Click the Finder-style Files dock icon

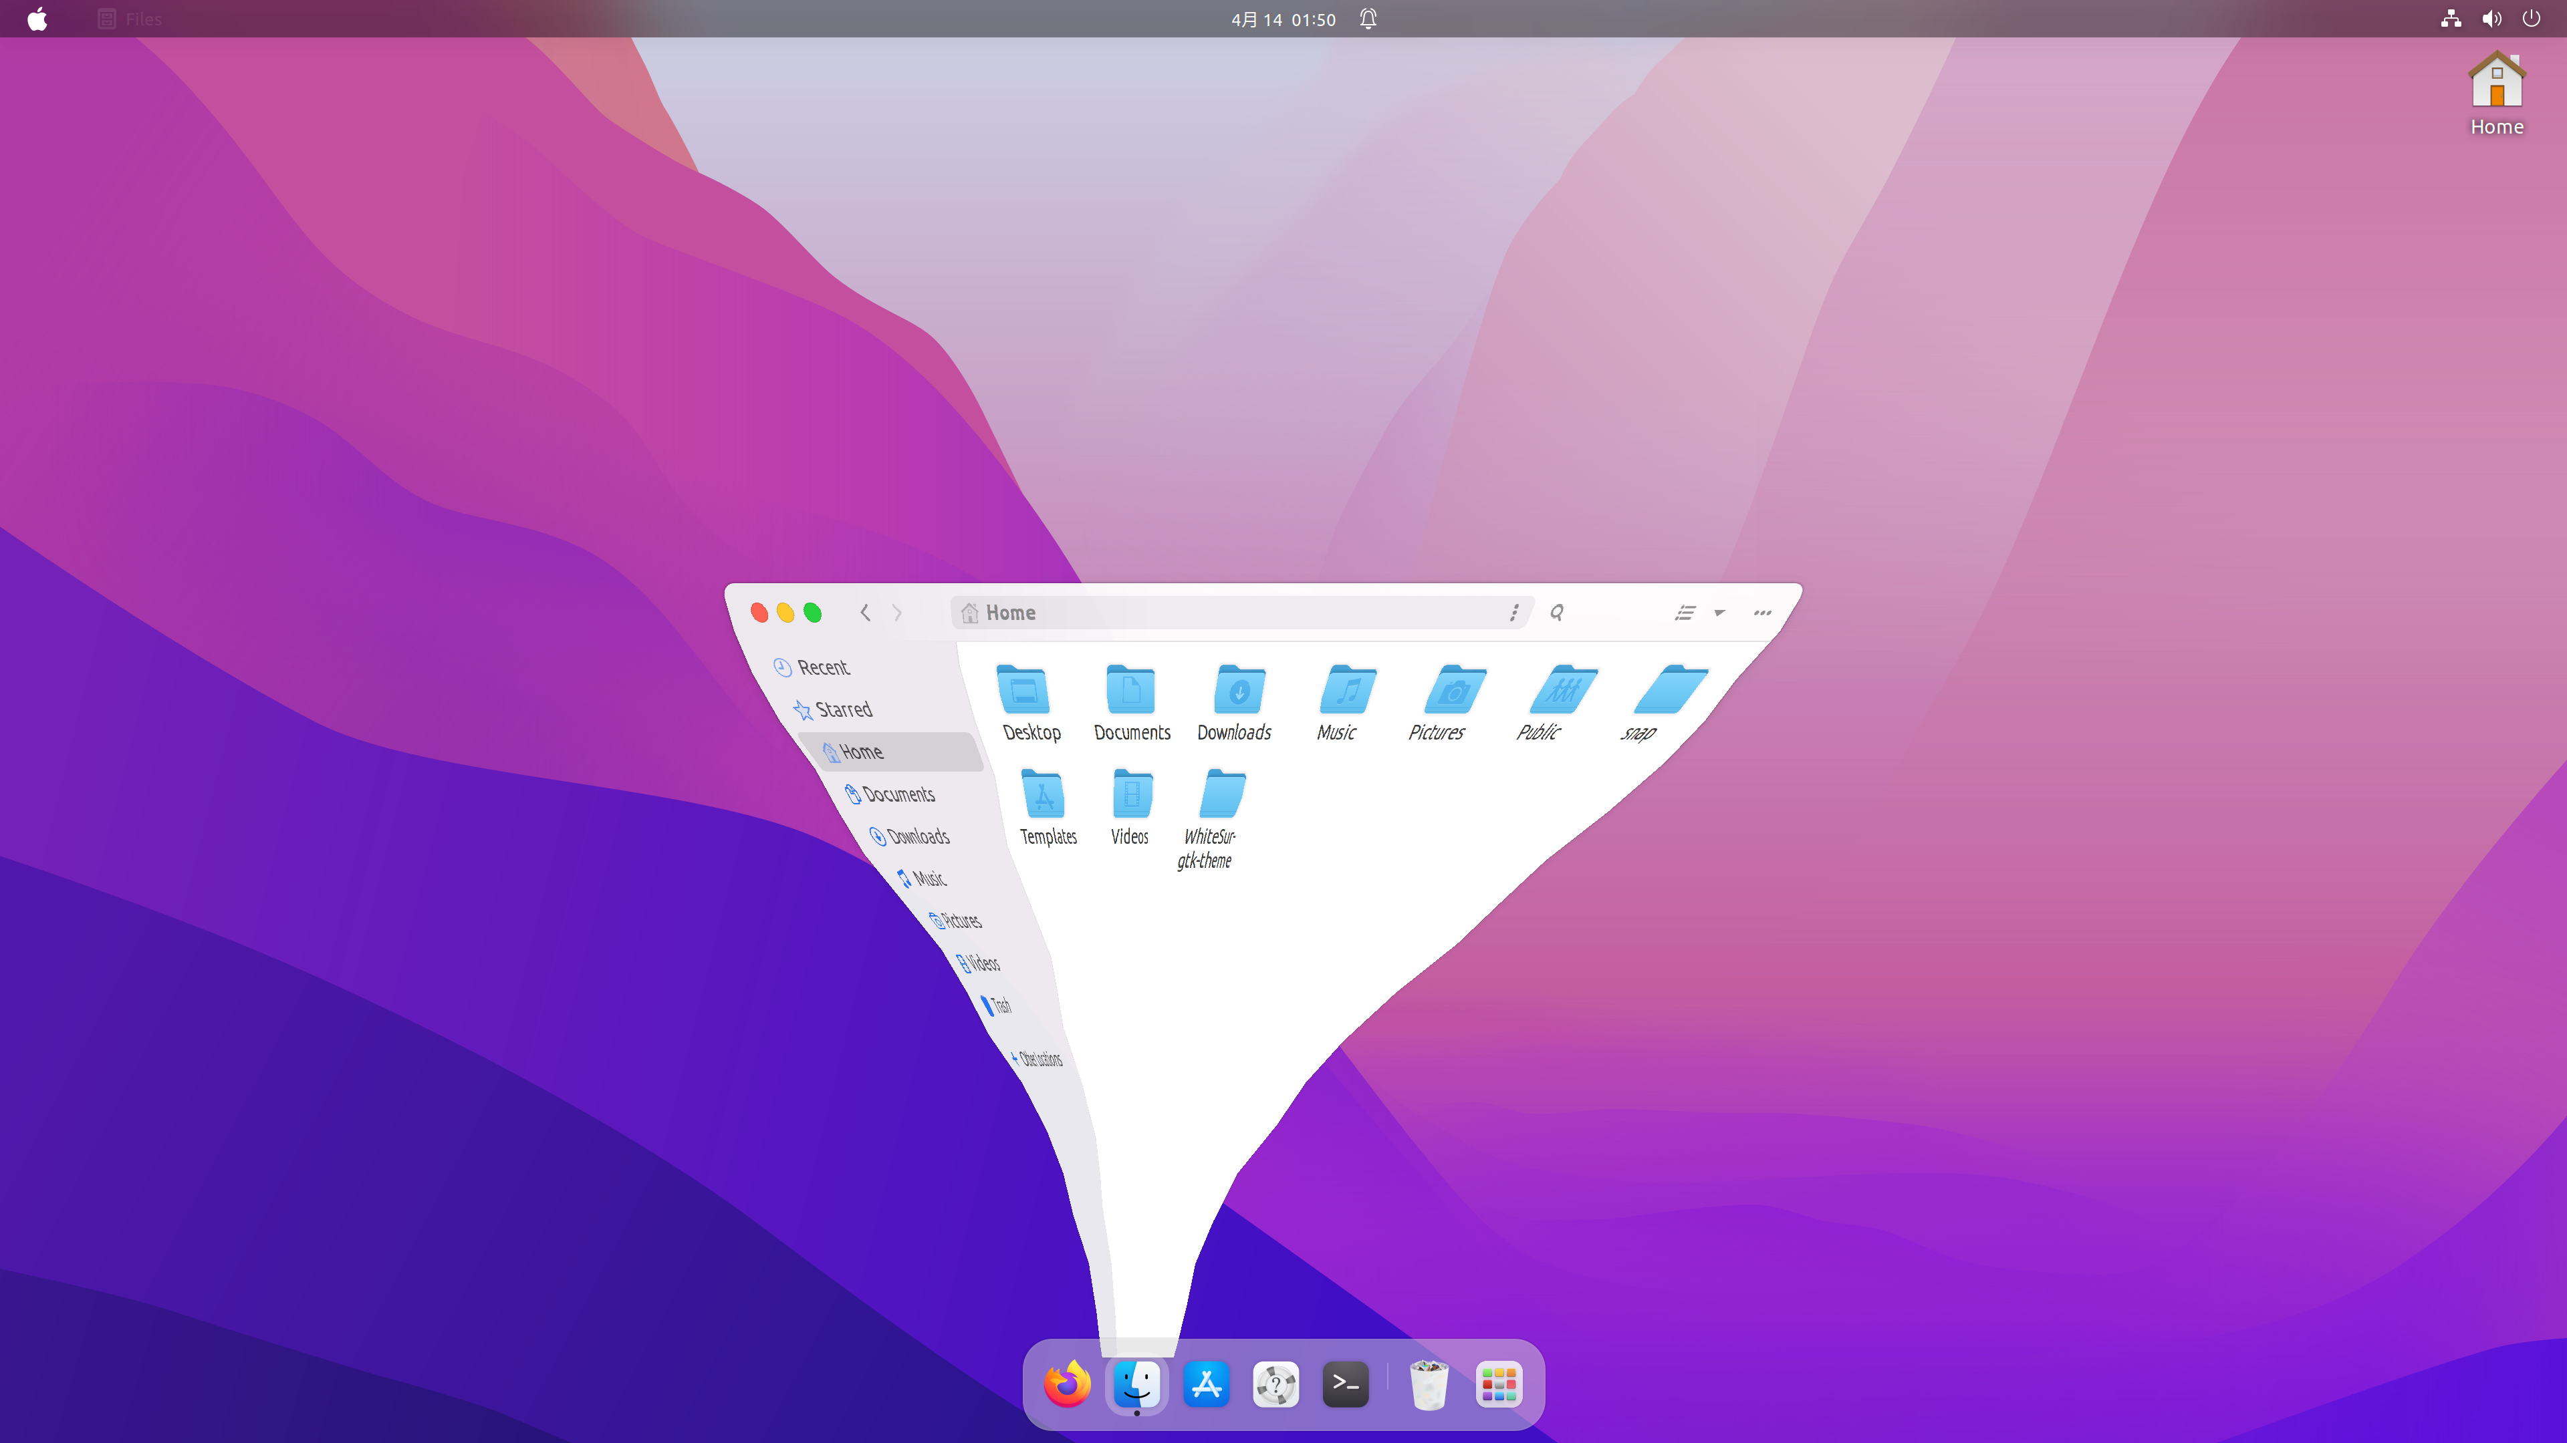[x=1137, y=1384]
